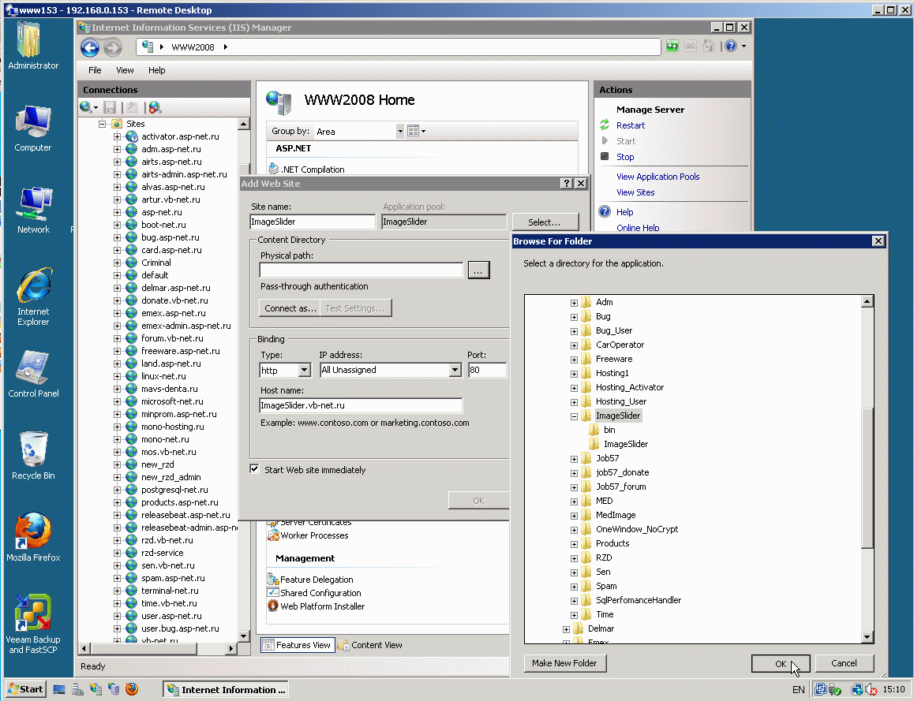Expand the activator.asp-net.ru site node

tap(117, 137)
